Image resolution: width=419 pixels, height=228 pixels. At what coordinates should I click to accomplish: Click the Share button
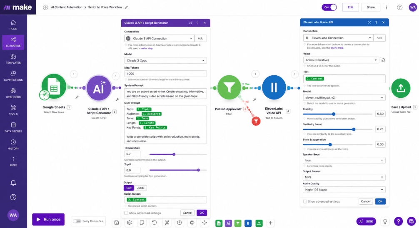click(x=371, y=7)
